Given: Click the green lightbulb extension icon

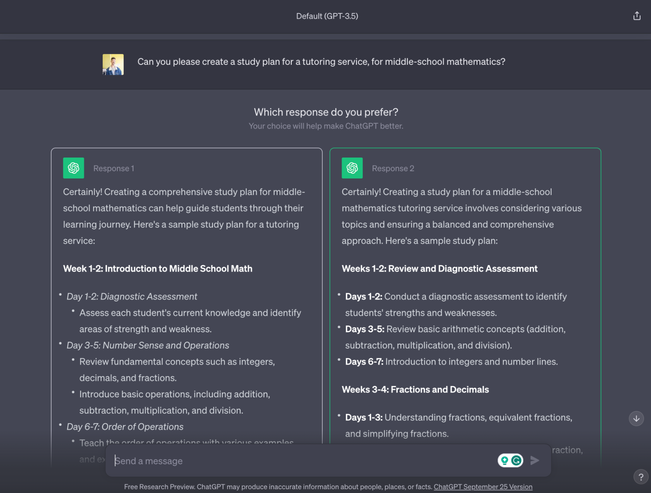Looking at the screenshot, I should [504, 460].
